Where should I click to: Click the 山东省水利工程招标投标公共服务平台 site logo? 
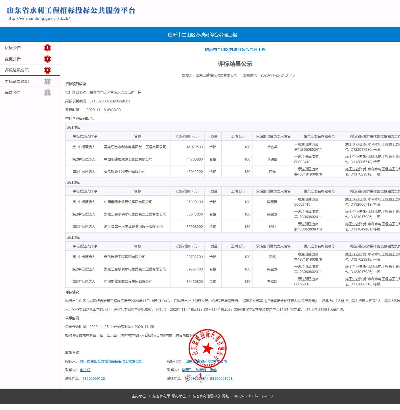point(71,10)
